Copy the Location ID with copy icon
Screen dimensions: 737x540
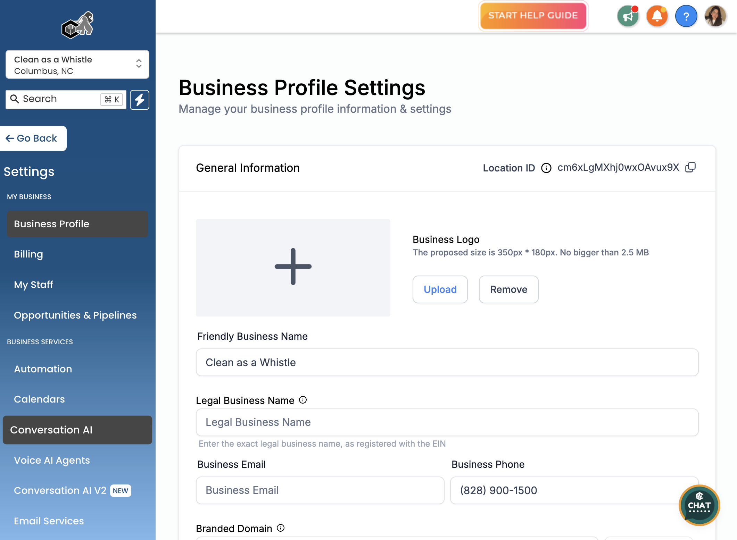690,167
